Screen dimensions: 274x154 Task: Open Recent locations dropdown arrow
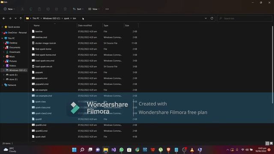coord(15,18)
